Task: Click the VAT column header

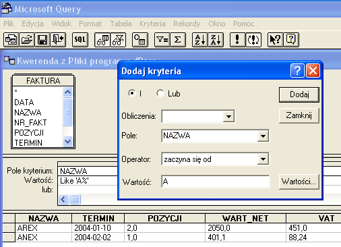Action: coord(314,219)
